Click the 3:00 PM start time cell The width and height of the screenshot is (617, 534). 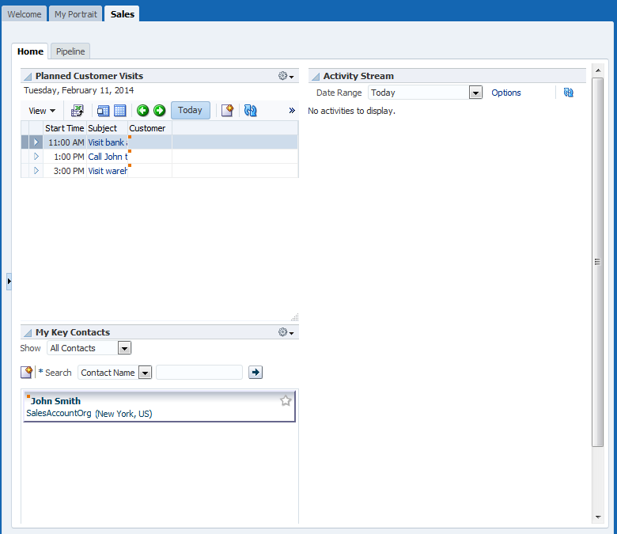tap(65, 171)
